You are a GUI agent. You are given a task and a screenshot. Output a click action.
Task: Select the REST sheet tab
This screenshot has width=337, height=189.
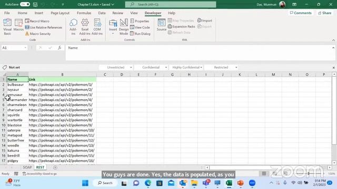[40, 167]
